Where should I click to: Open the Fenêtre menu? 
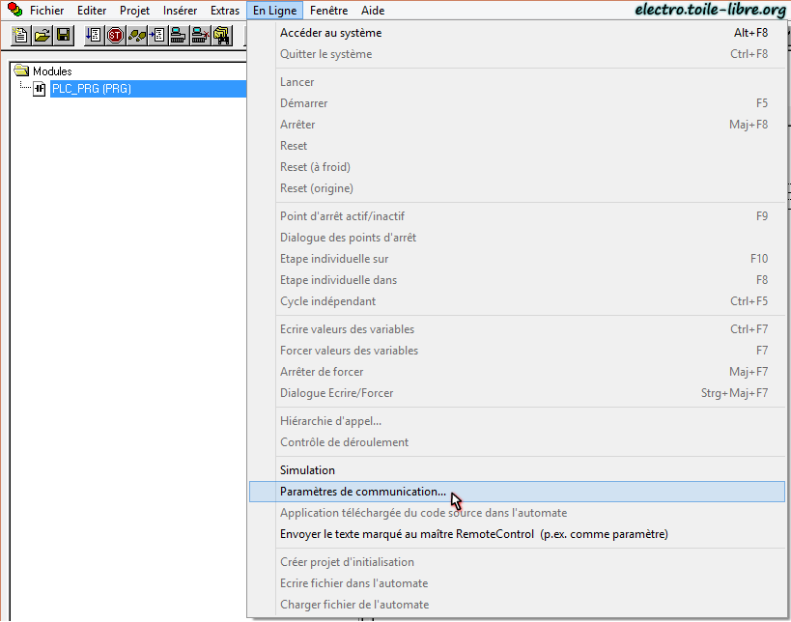(x=329, y=10)
